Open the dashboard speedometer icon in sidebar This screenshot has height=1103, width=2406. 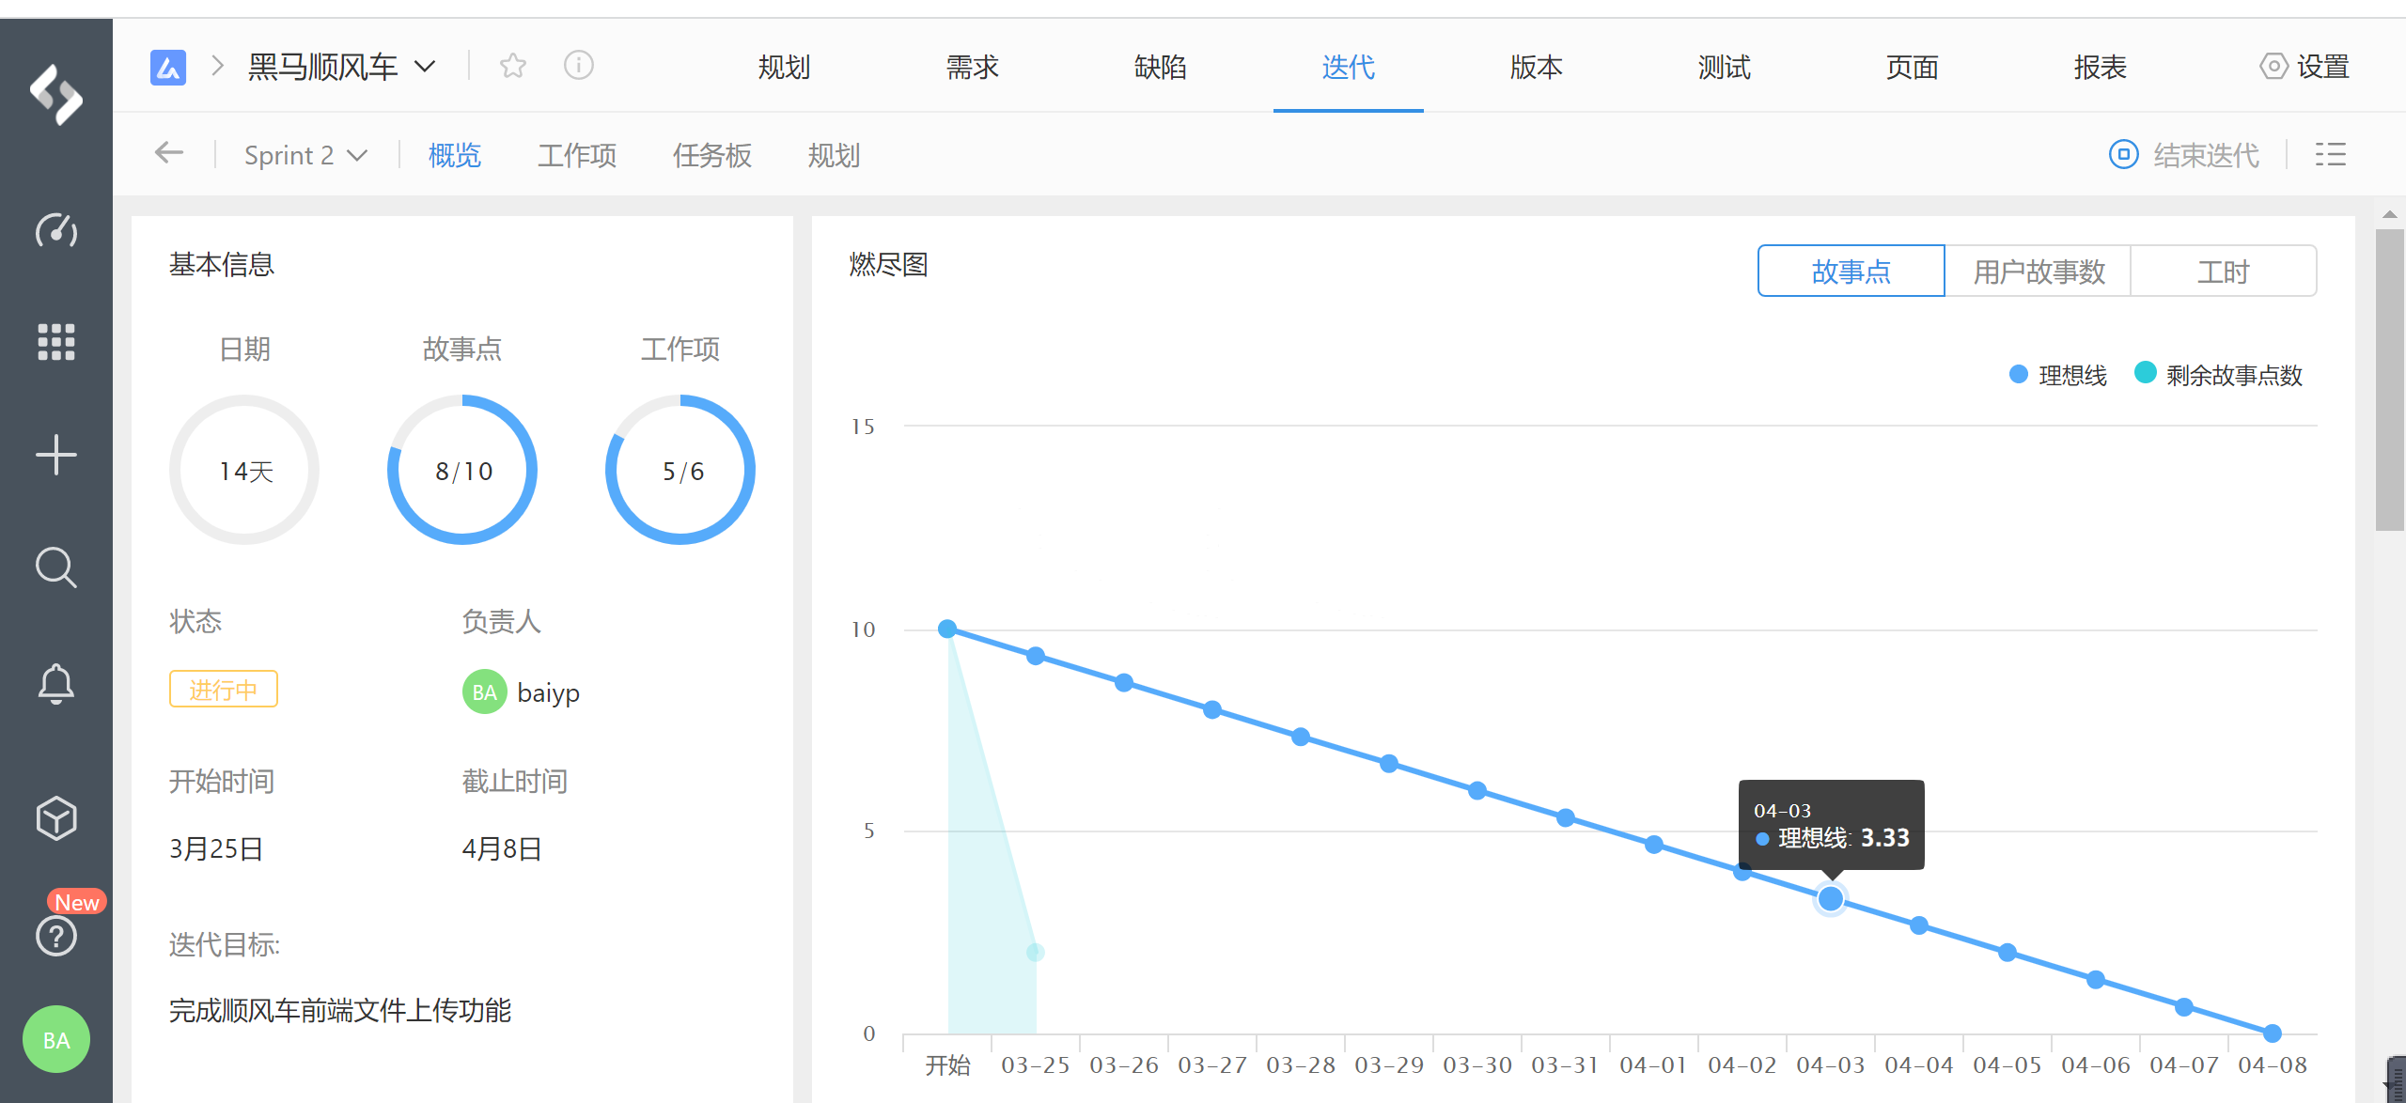[56, 230]
